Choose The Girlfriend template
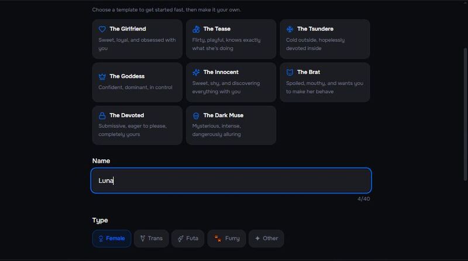The height and width of the screenshot is (261, 468). click(137, 39)
